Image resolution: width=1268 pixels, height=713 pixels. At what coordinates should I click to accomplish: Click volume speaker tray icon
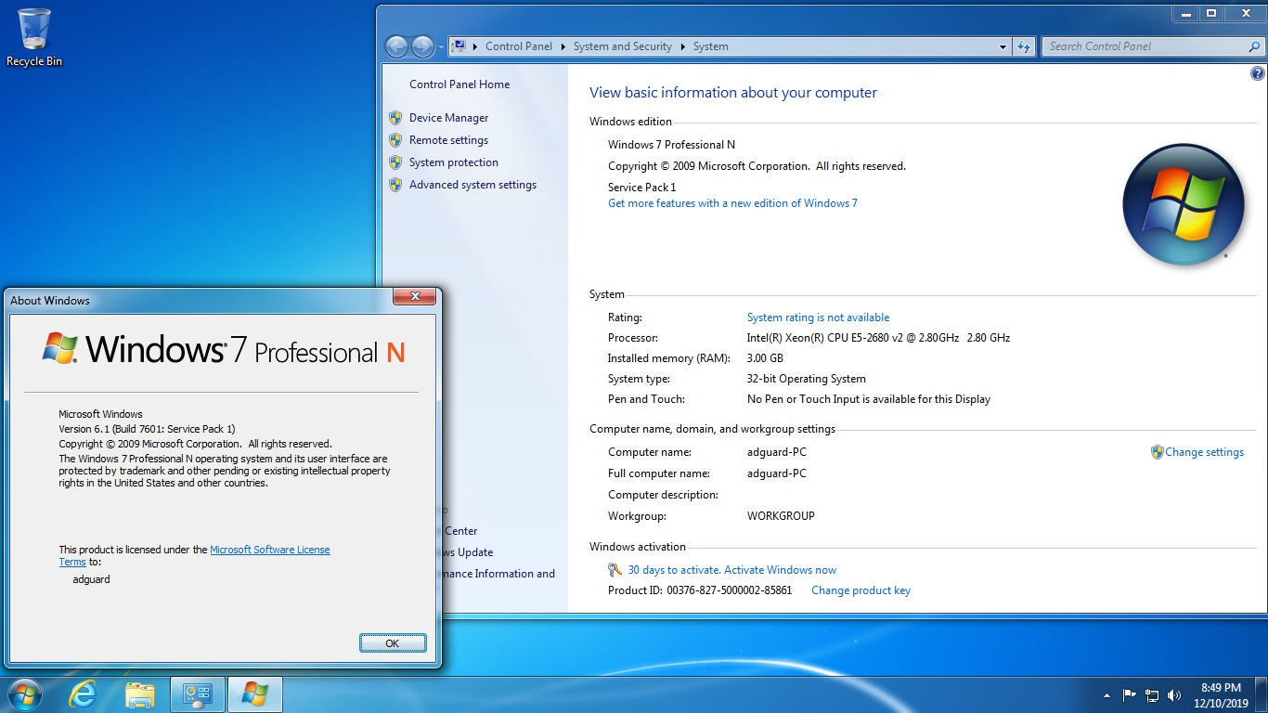[x=1174, y=694]
